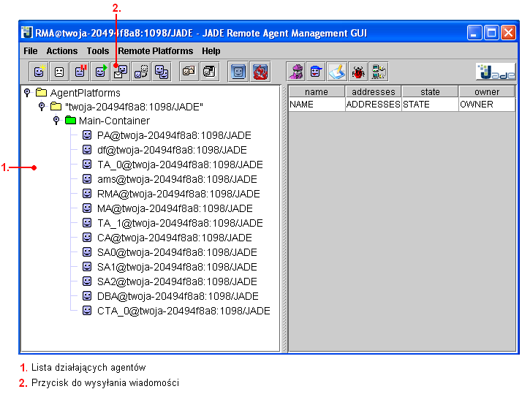
Task: Click the OWNER table cell
Action: point(487,105)
